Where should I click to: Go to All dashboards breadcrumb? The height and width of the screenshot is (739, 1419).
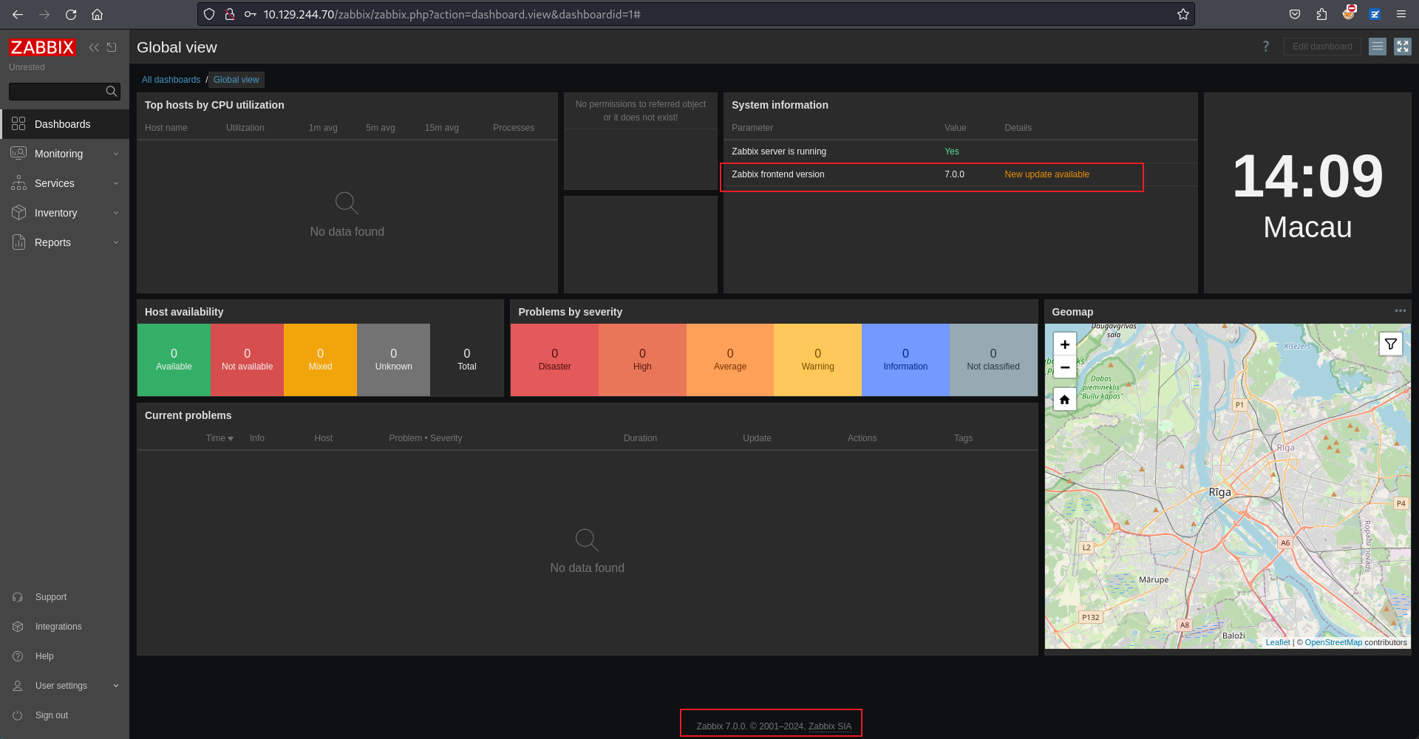171,80
